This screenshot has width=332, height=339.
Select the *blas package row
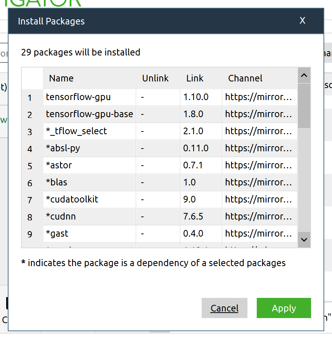[x=57, y=182]
